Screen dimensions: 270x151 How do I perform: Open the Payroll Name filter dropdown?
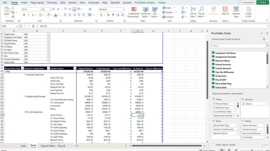(48, 43)
